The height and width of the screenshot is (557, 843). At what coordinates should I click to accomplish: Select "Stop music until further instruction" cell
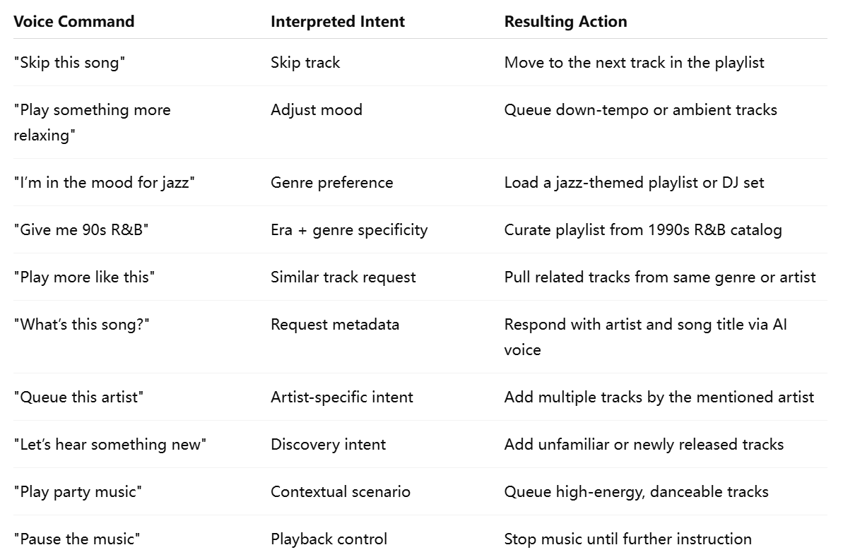(x=628, y=539)
